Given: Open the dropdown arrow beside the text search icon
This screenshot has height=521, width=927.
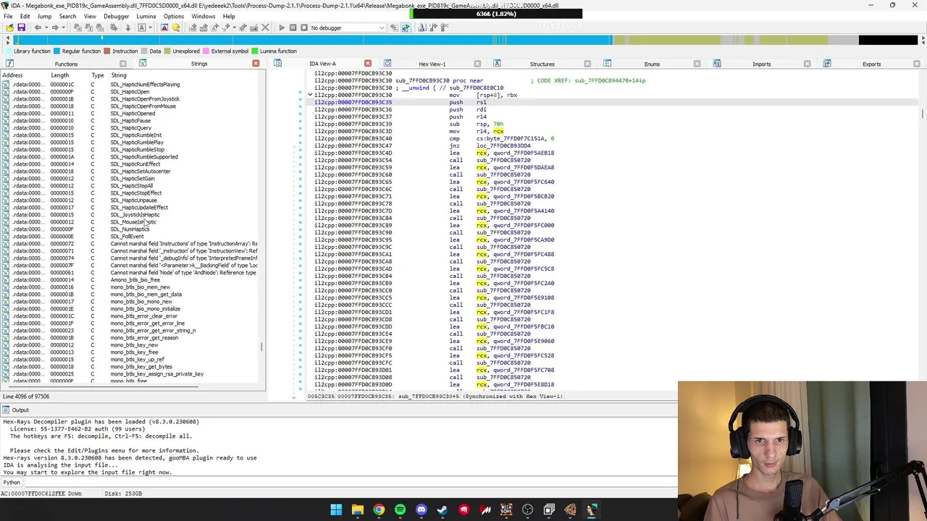Looking at the screenshot, I should tap(149, 27).
